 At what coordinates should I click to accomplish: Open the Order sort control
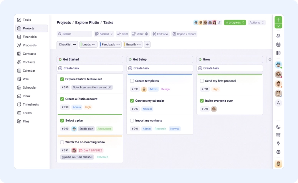[140, 34]
